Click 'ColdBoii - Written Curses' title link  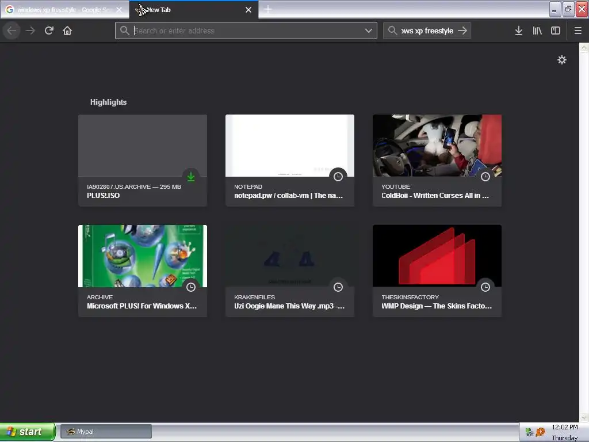(435, 196)
